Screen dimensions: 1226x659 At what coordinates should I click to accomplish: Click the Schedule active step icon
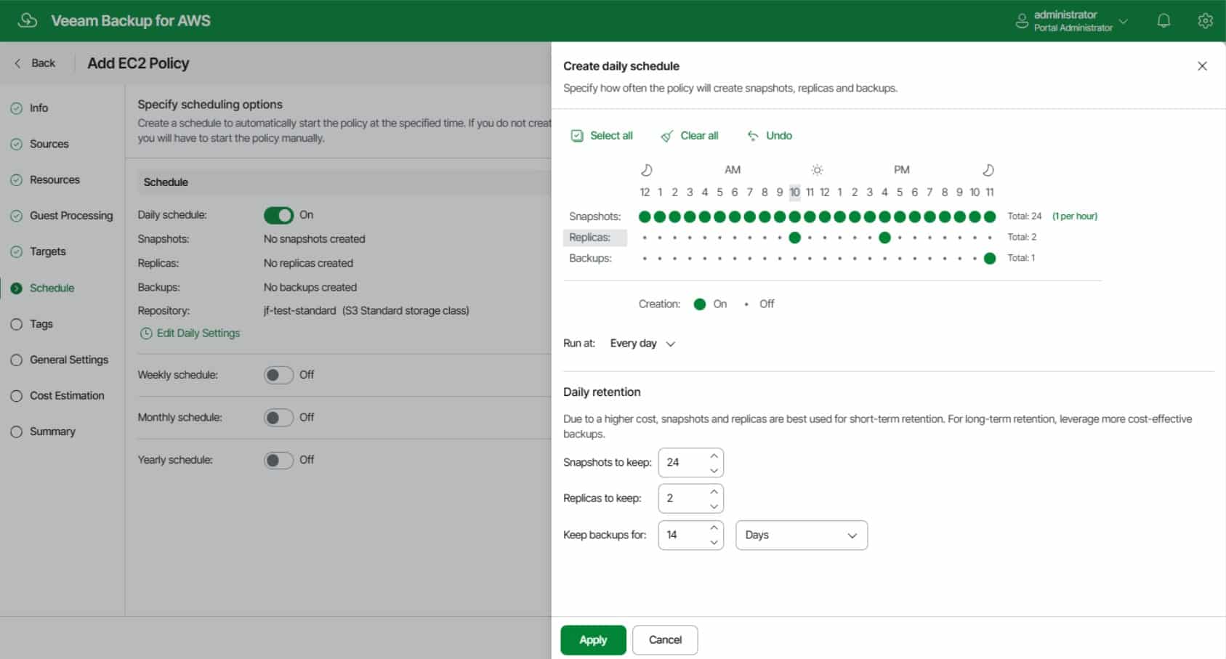[x=17, y=288]
